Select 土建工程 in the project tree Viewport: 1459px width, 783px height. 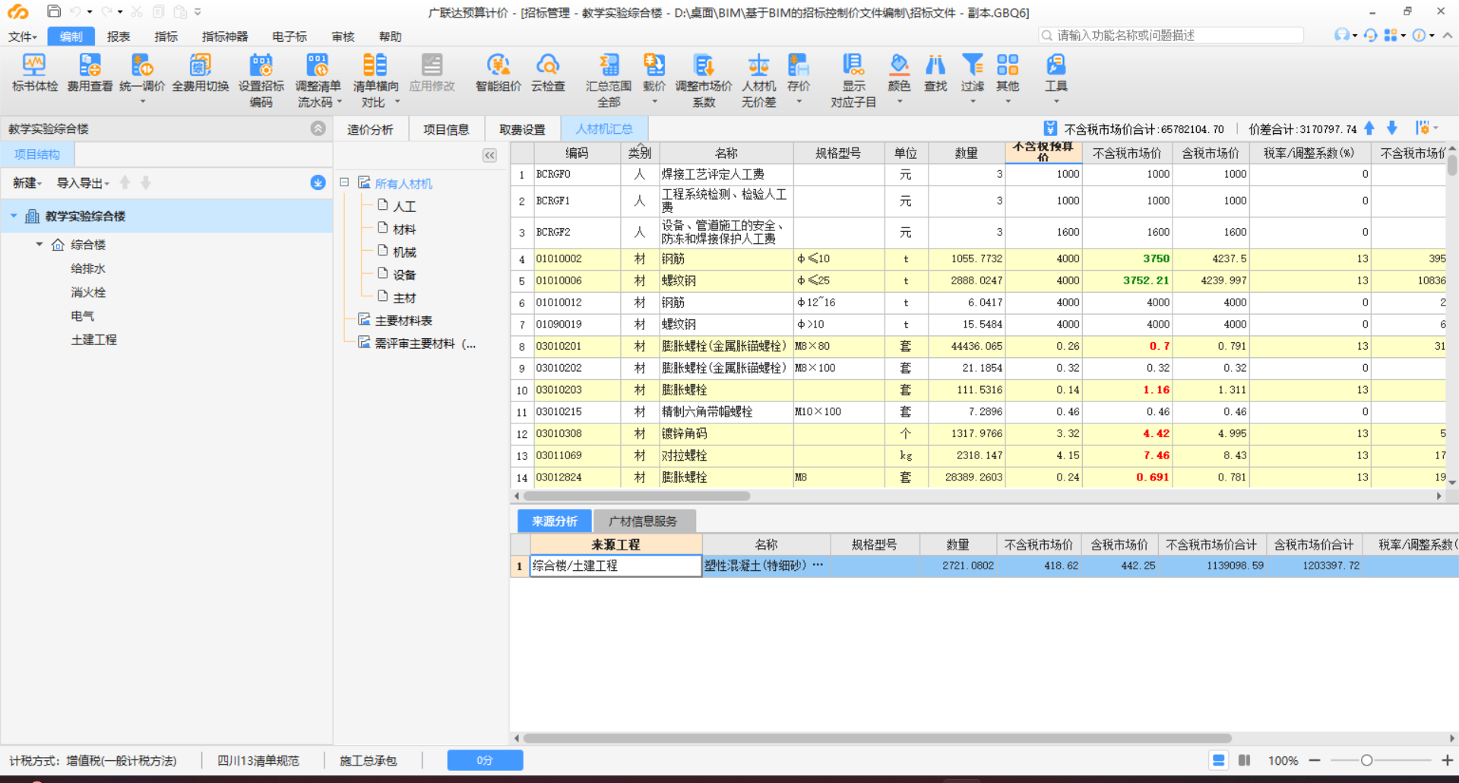[x=93, y=340]
